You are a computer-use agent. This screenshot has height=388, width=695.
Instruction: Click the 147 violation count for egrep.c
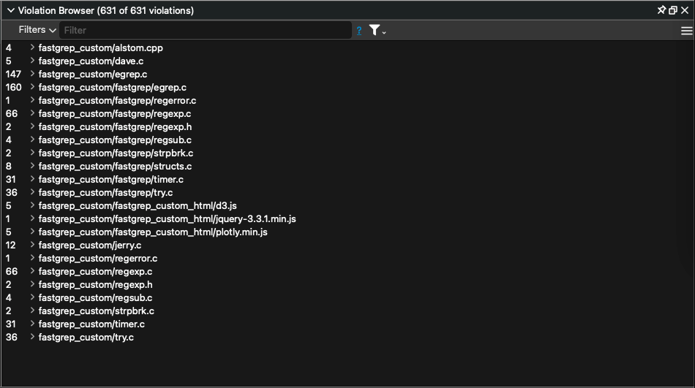13,74
